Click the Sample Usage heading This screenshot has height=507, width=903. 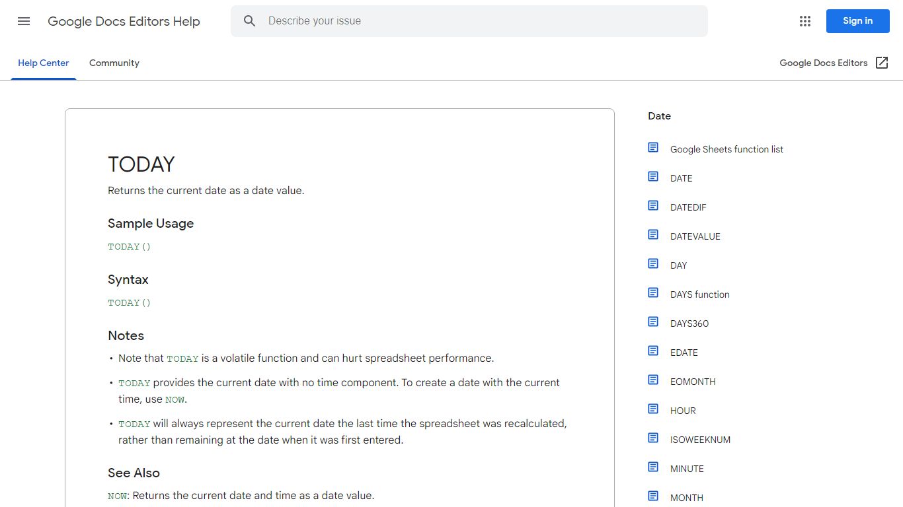point(151,223)
